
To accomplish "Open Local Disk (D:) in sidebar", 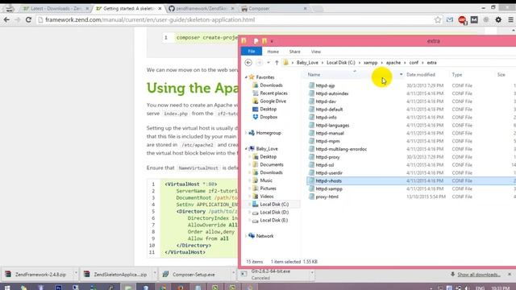I will tap(274, 213).
